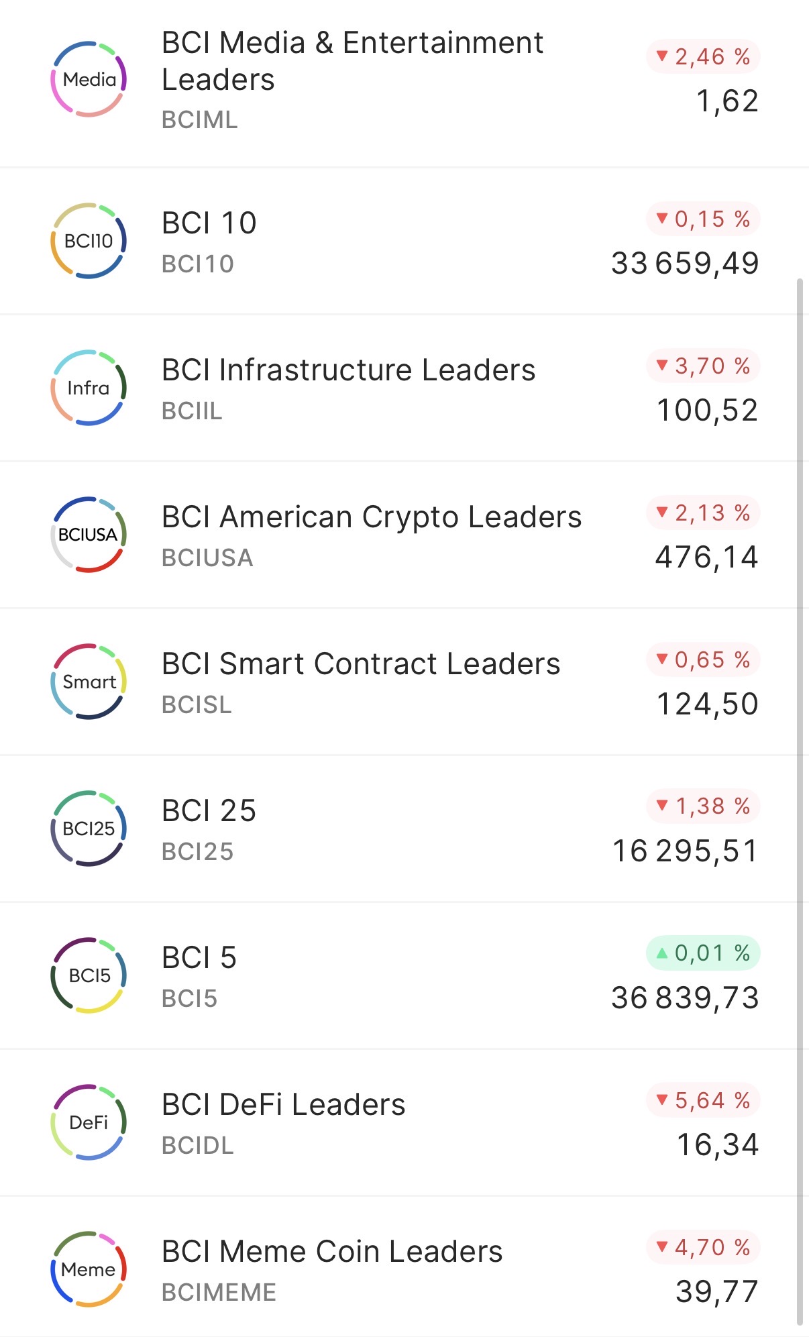This screenshot has height=1337, width=809.
Task: Select the Smart contract ring icon
Action: pyautogui.click(x=89, y=682)
